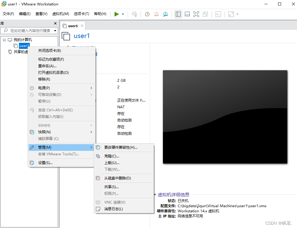
Task: Select user1 VM in library tree
Action: [x=24, y=46]
